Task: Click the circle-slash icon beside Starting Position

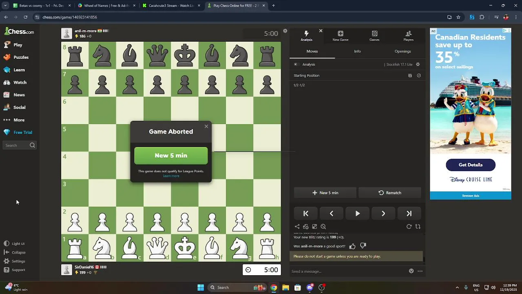Action: [419, 76]
